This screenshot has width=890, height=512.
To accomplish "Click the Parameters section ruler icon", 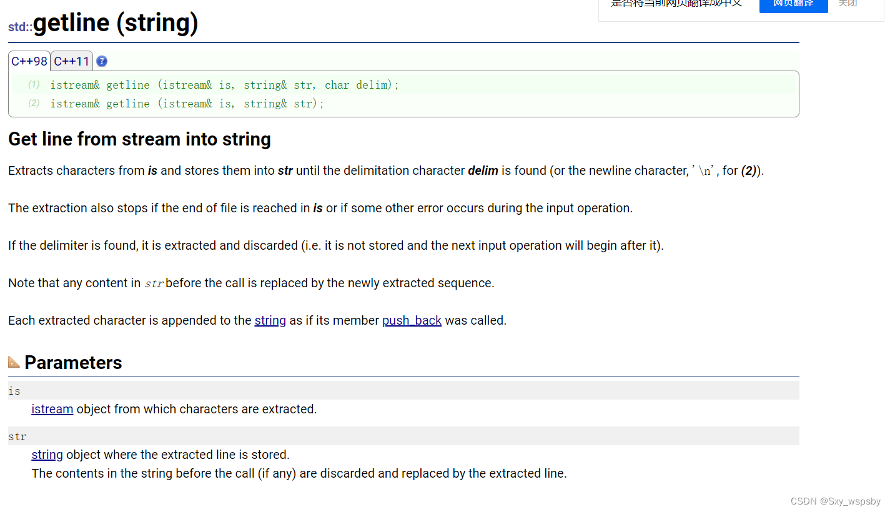I will click(x=14, y=361).
